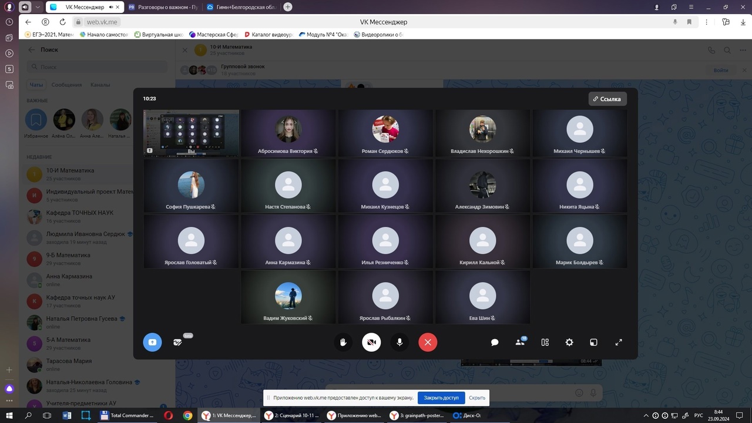
Task: Open browser history sidebar icon
Action: pyautogui.click(x=9, y=22)
